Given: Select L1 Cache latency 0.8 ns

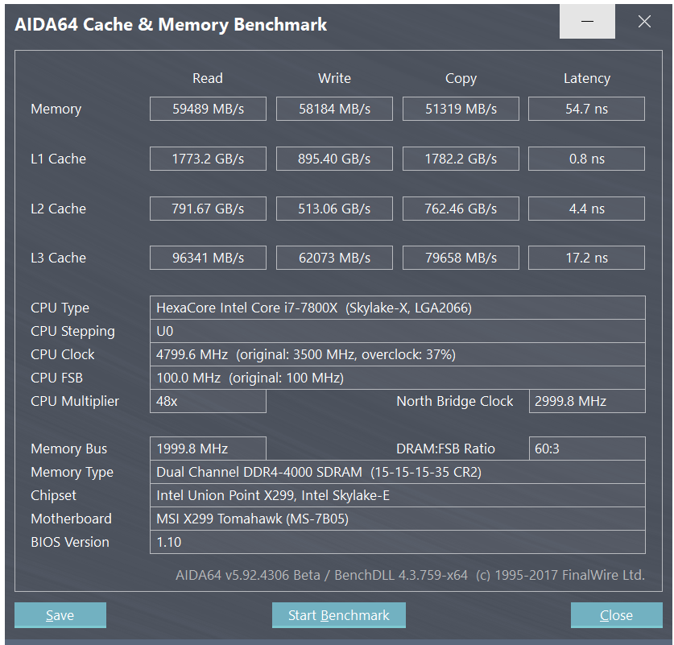Looking at the screenshot, I should [587, 159].
